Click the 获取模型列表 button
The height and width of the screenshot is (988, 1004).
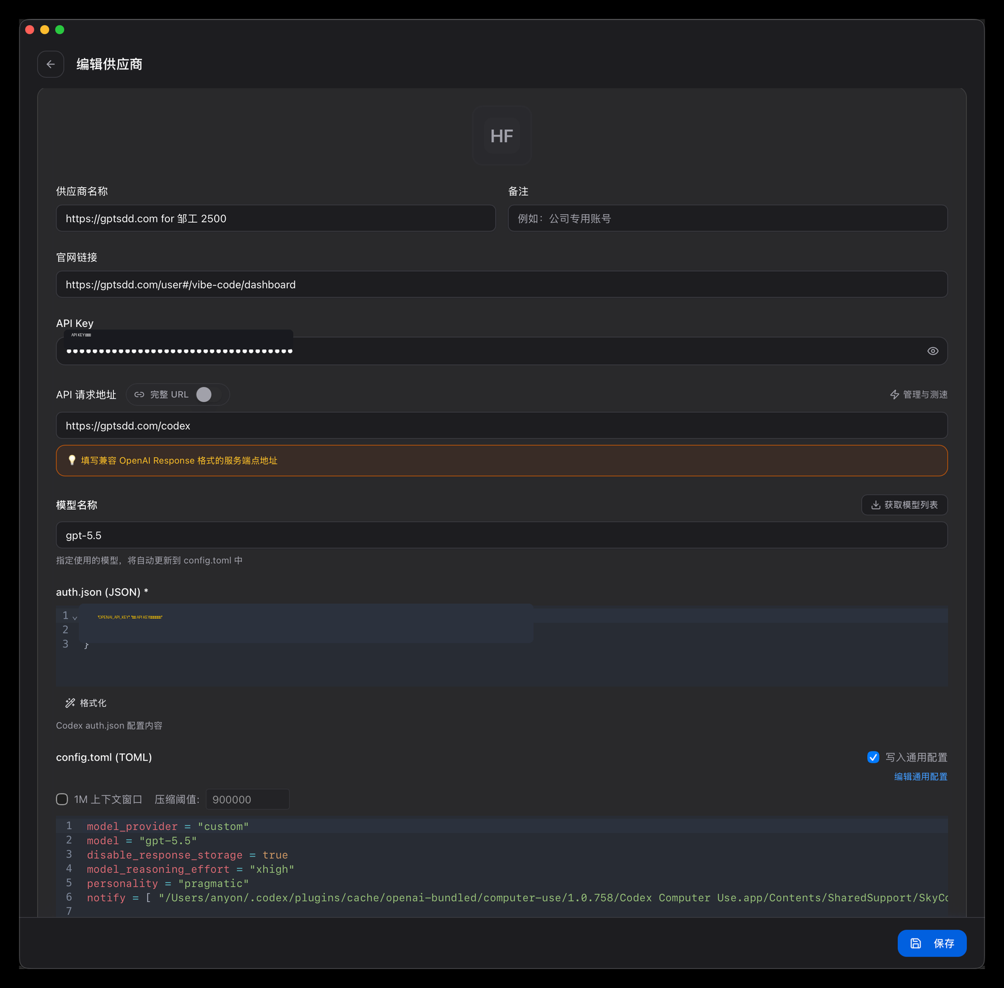tap(904, 505)
